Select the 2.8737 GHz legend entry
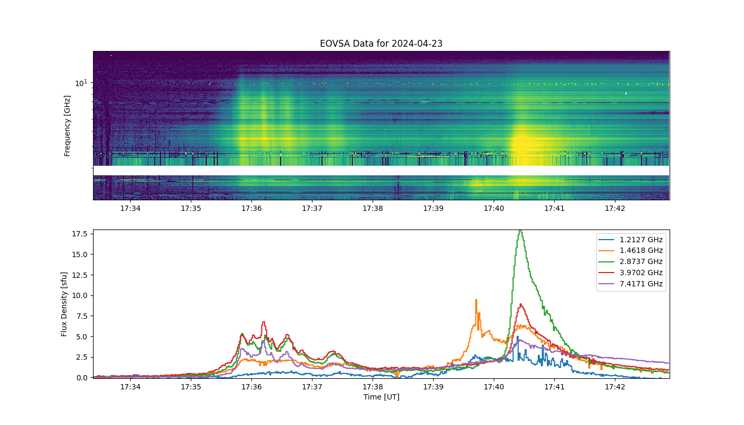 pyautogui.click(x=630, y=262)
